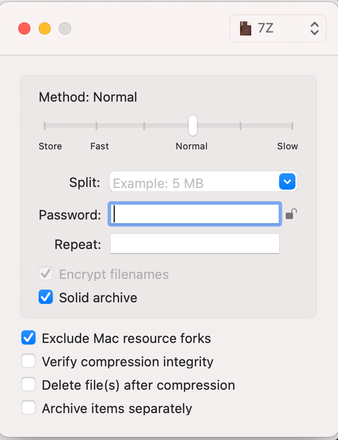Open the archive format selector showing 7Z
338x440 pixels.
click(278, 28)
